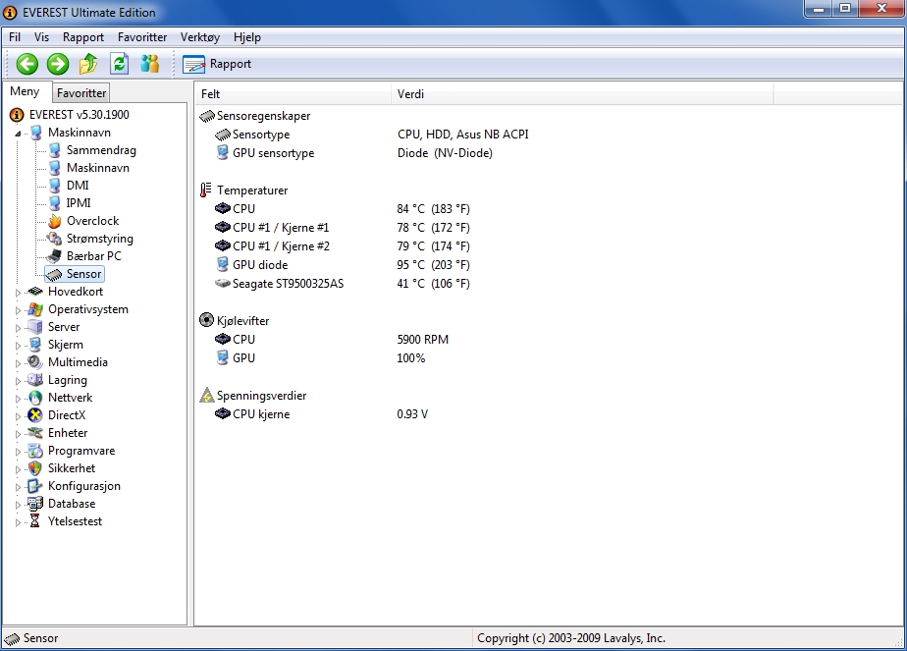Click the green Forward arrow icon

tap(58, 64)
